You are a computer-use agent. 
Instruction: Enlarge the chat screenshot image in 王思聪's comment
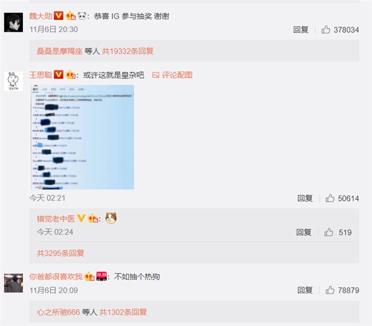coord(82,137)
